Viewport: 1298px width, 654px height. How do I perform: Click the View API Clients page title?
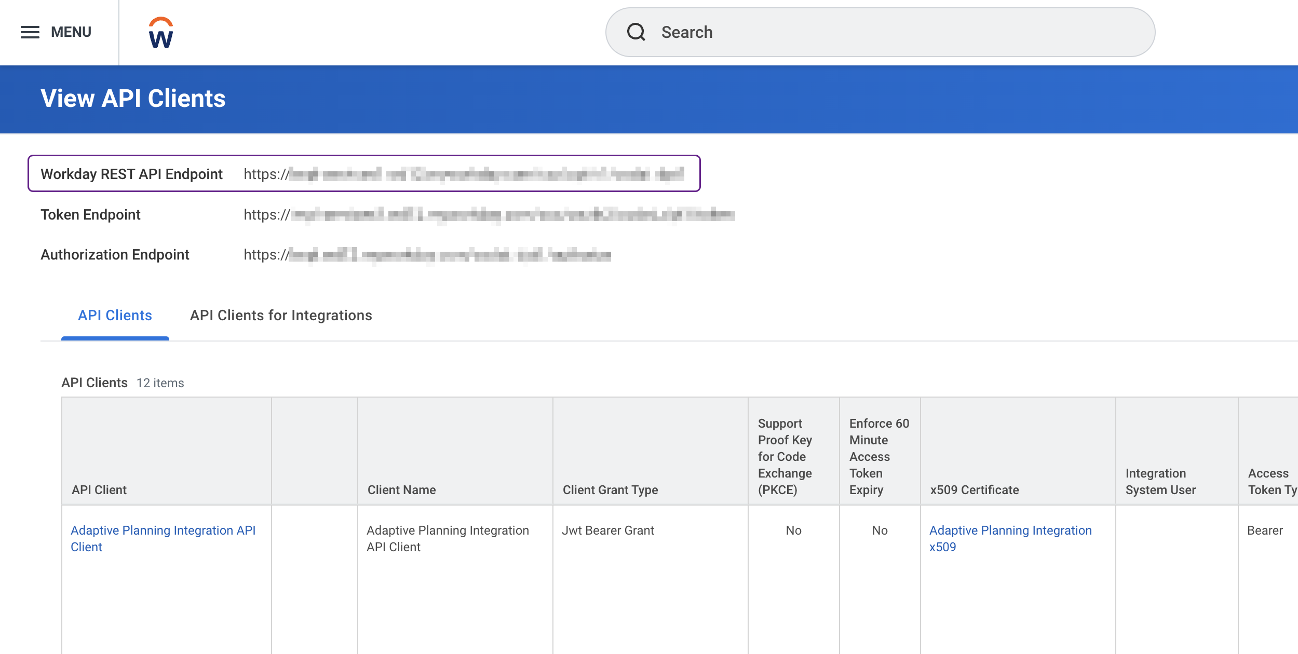pyautogui.click(x=133, y=99)
